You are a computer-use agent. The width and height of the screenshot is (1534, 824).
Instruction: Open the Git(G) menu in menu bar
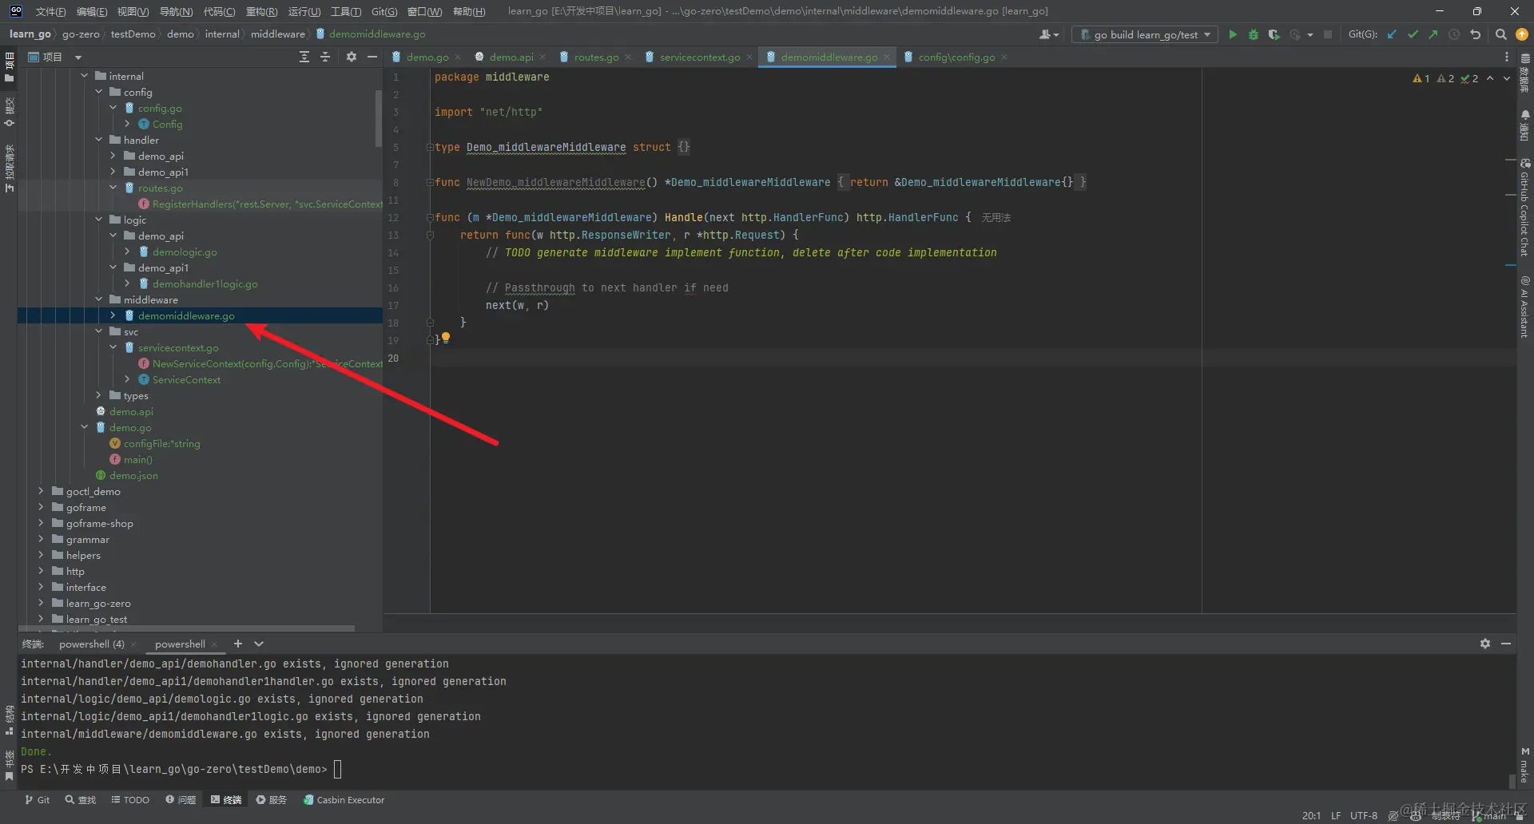tap(384, 11)
